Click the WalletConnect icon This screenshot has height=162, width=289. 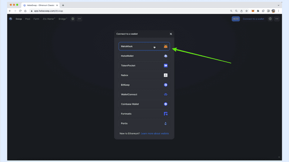166,95
